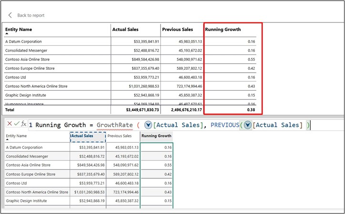Expand the first Actual Sales parameter chevron
Viewport: 345px width, 214px height.
point(148,125)
